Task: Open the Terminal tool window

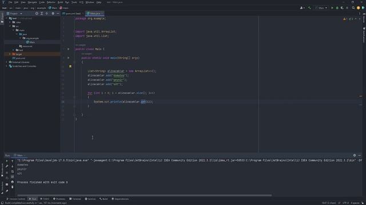Action: pyautogui.click(x=75, y=199)
